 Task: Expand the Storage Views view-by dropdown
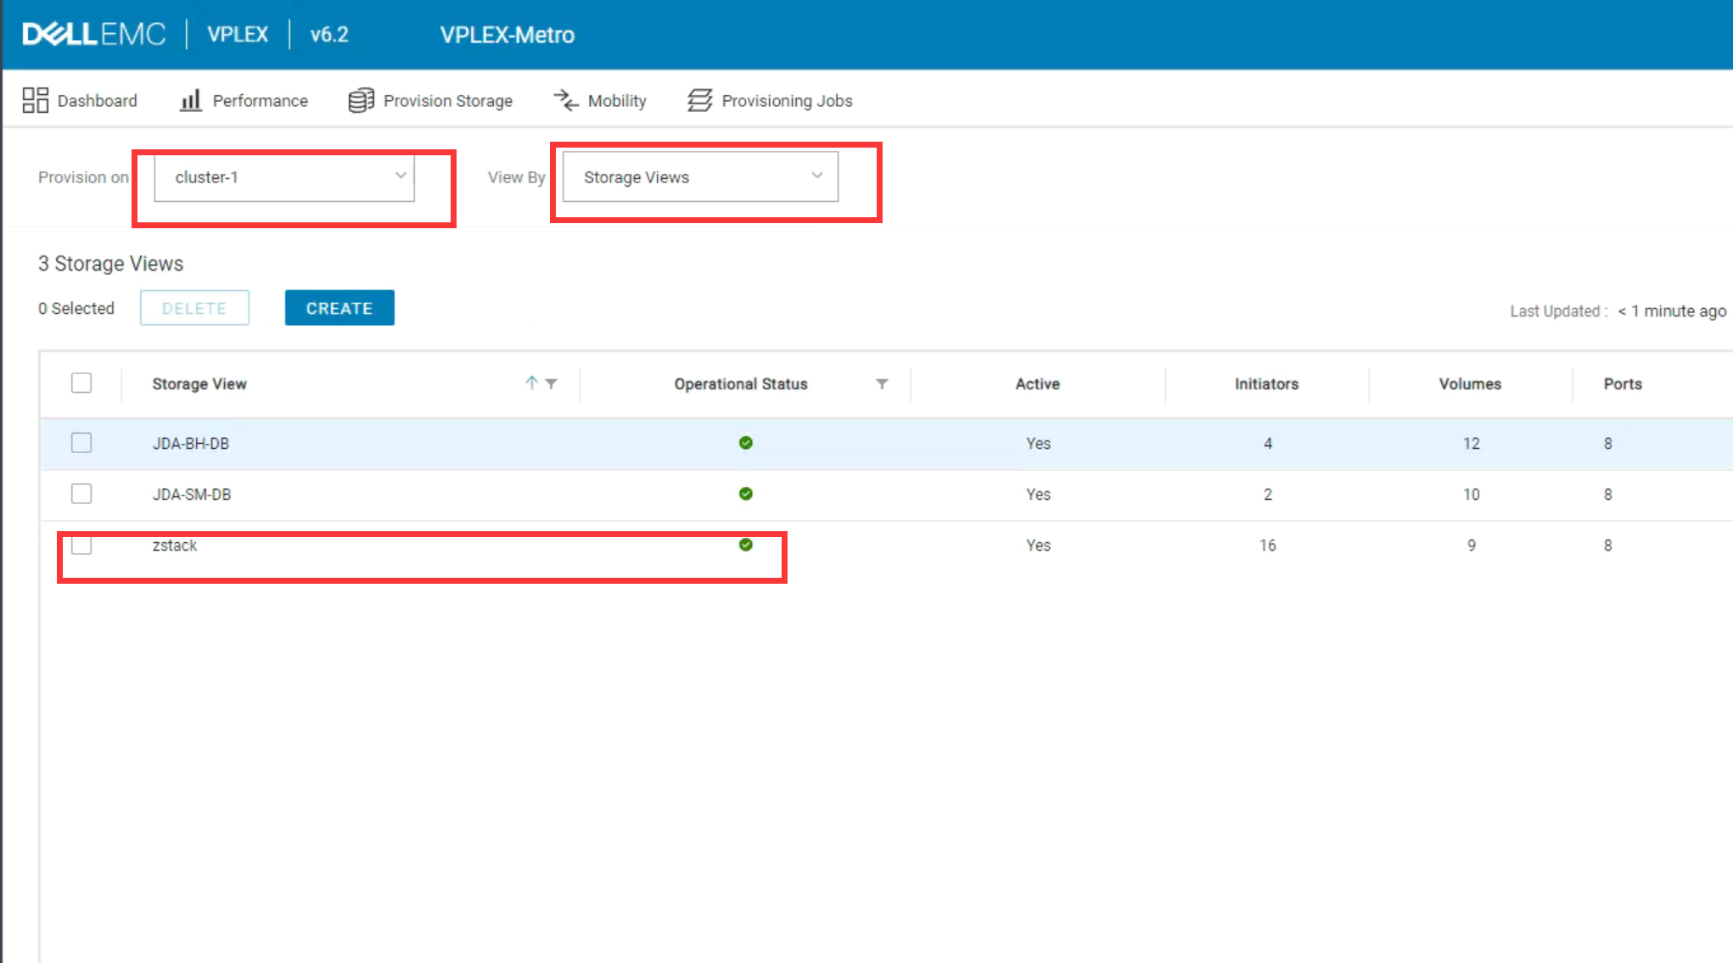click(700, 176)
